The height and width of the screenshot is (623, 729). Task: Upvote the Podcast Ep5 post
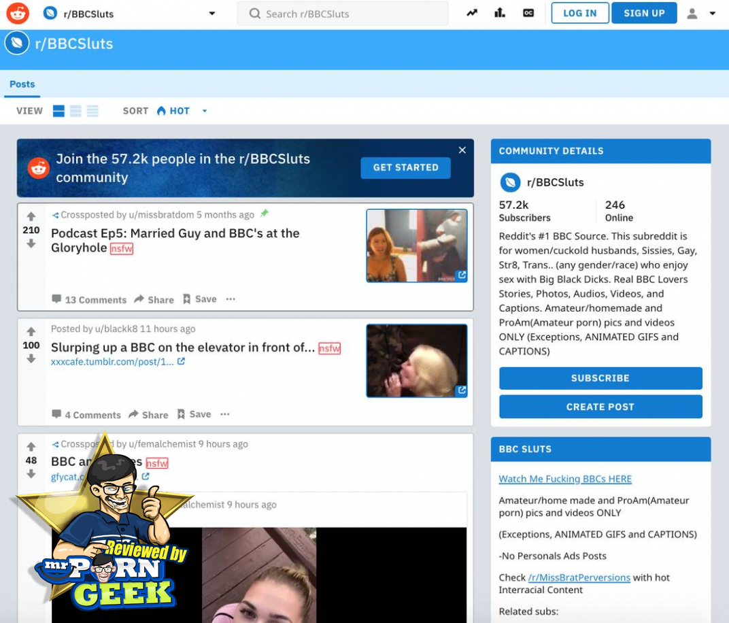pyautogui.click(x=31, y=217)
